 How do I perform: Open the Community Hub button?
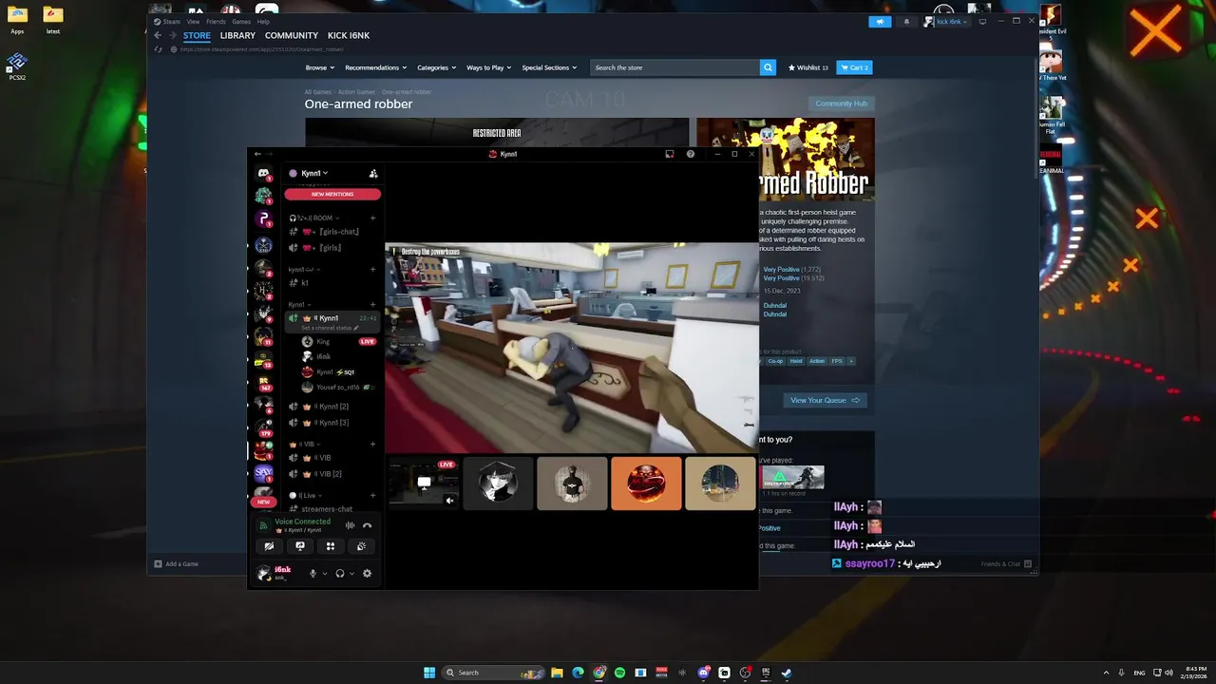(841, 104)
